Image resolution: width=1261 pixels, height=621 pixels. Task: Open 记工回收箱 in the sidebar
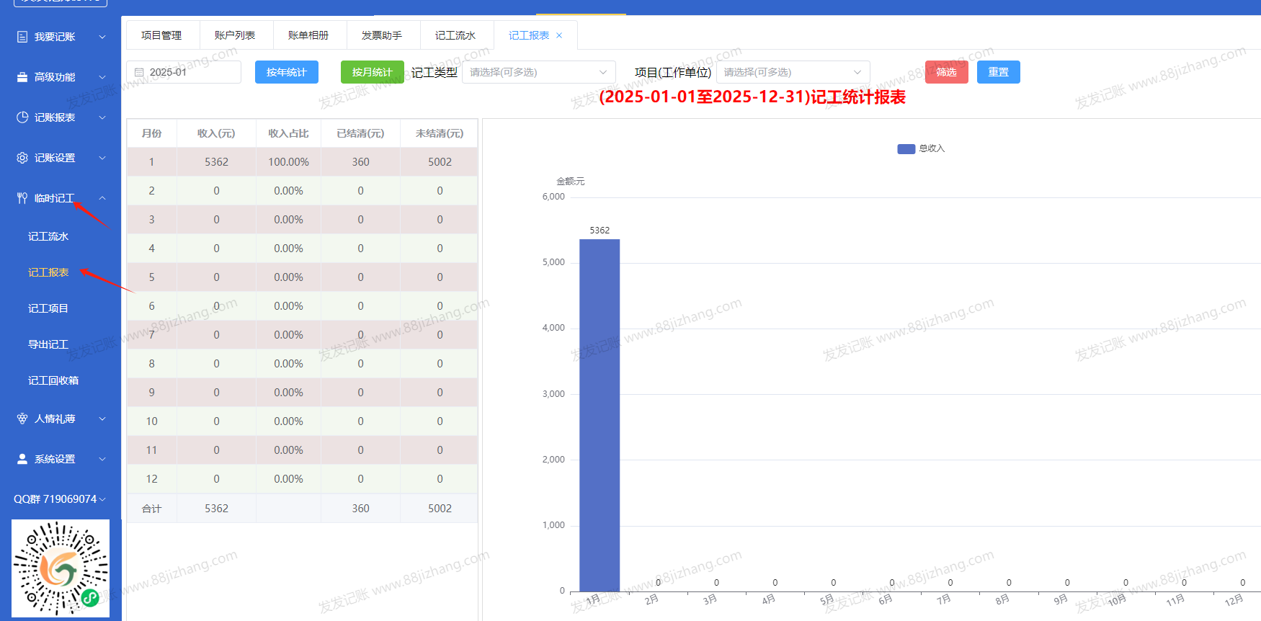[53, 380]
